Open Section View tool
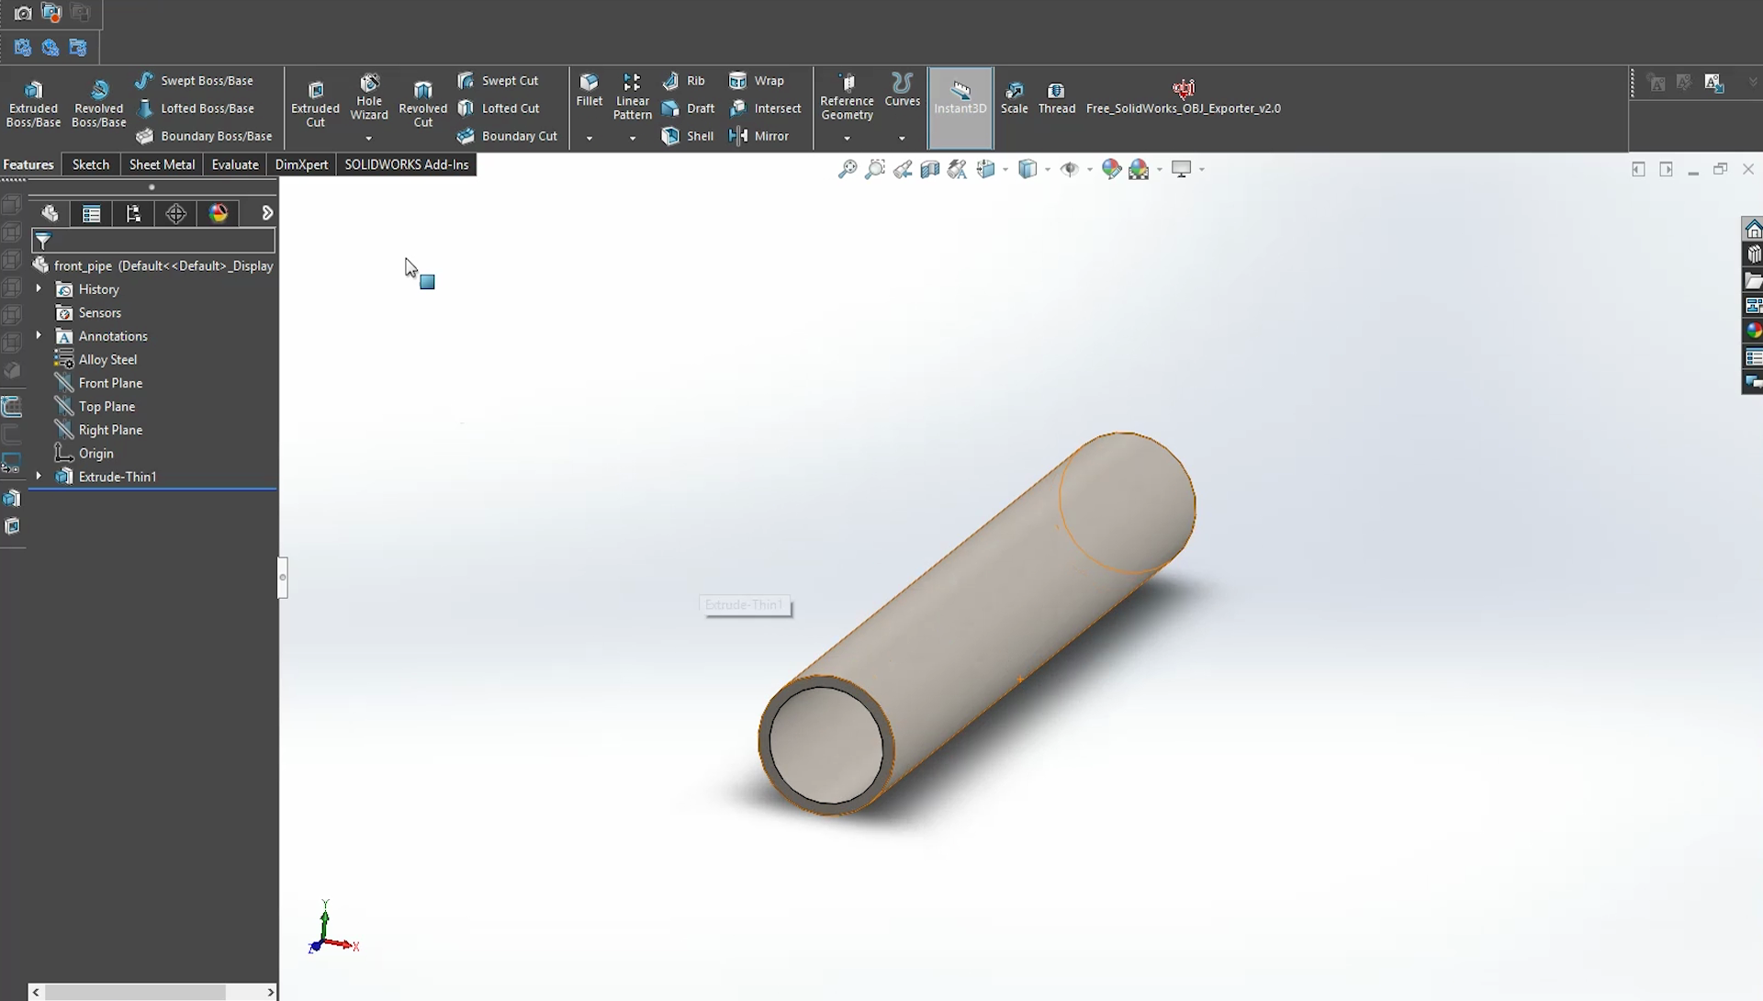Screen dimensions: 1763x1001 pos(929,169)
